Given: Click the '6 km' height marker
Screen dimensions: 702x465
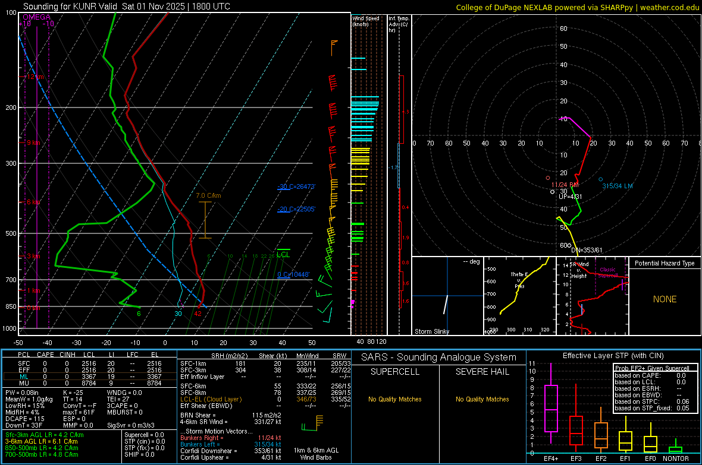Looking at the screenshot, I should point(33,202).
